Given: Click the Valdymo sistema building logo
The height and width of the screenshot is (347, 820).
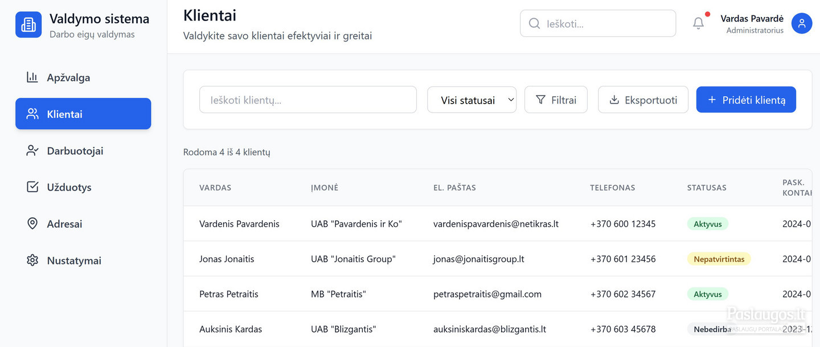Looking at the screenshot, I should pos(28,24).
